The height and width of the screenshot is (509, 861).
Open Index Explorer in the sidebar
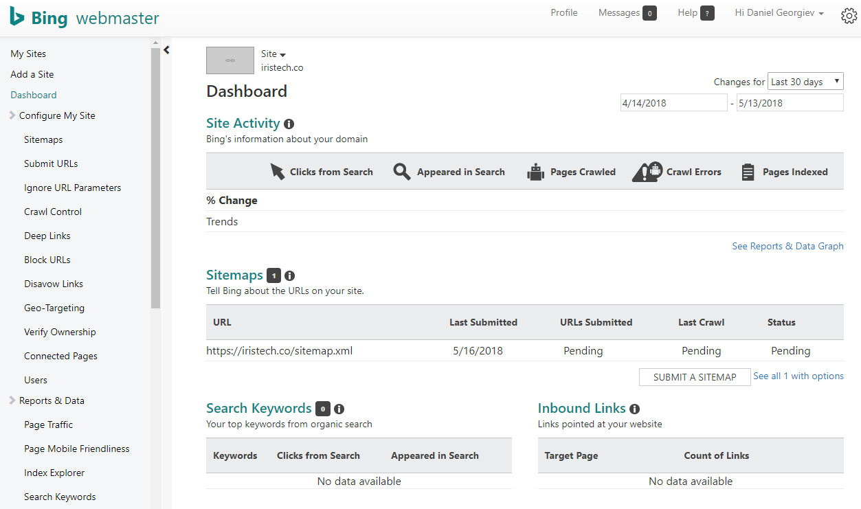point(54,473)
